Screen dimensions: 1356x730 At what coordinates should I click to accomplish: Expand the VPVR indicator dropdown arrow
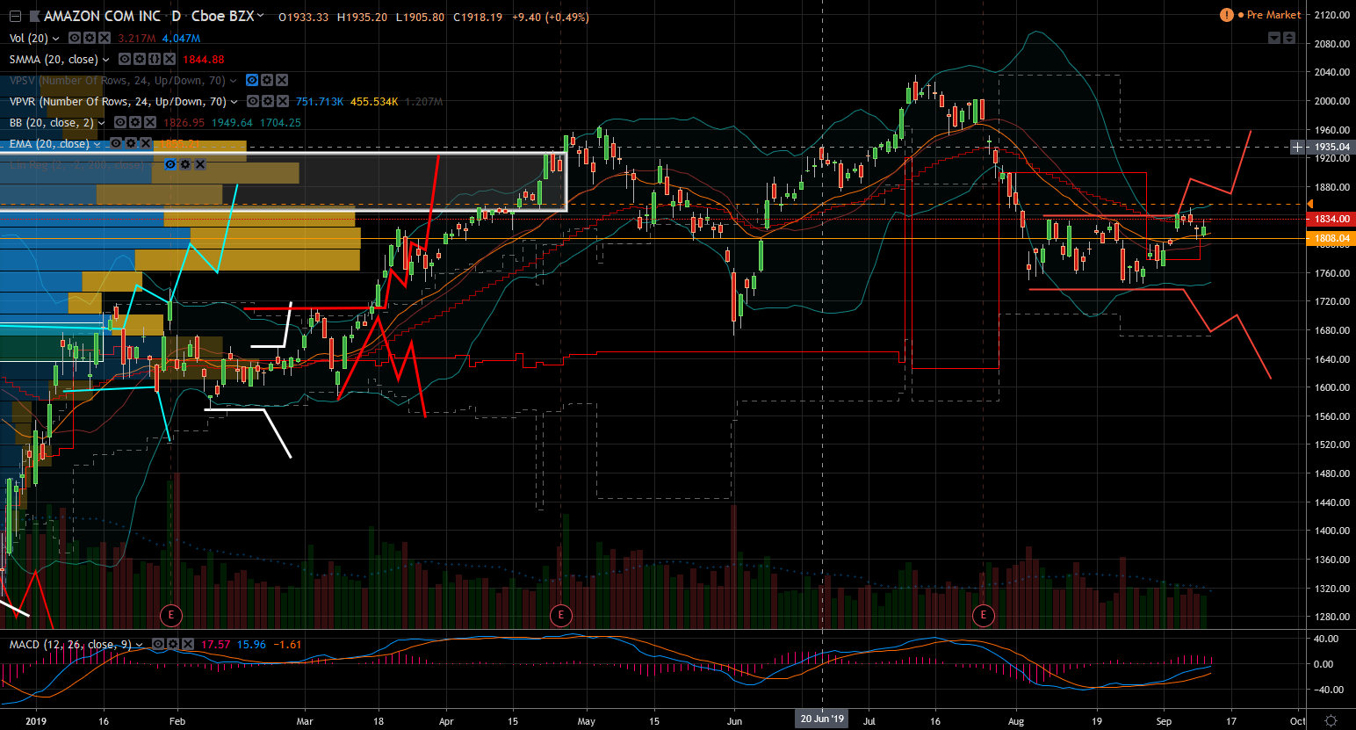coord(234,102)
